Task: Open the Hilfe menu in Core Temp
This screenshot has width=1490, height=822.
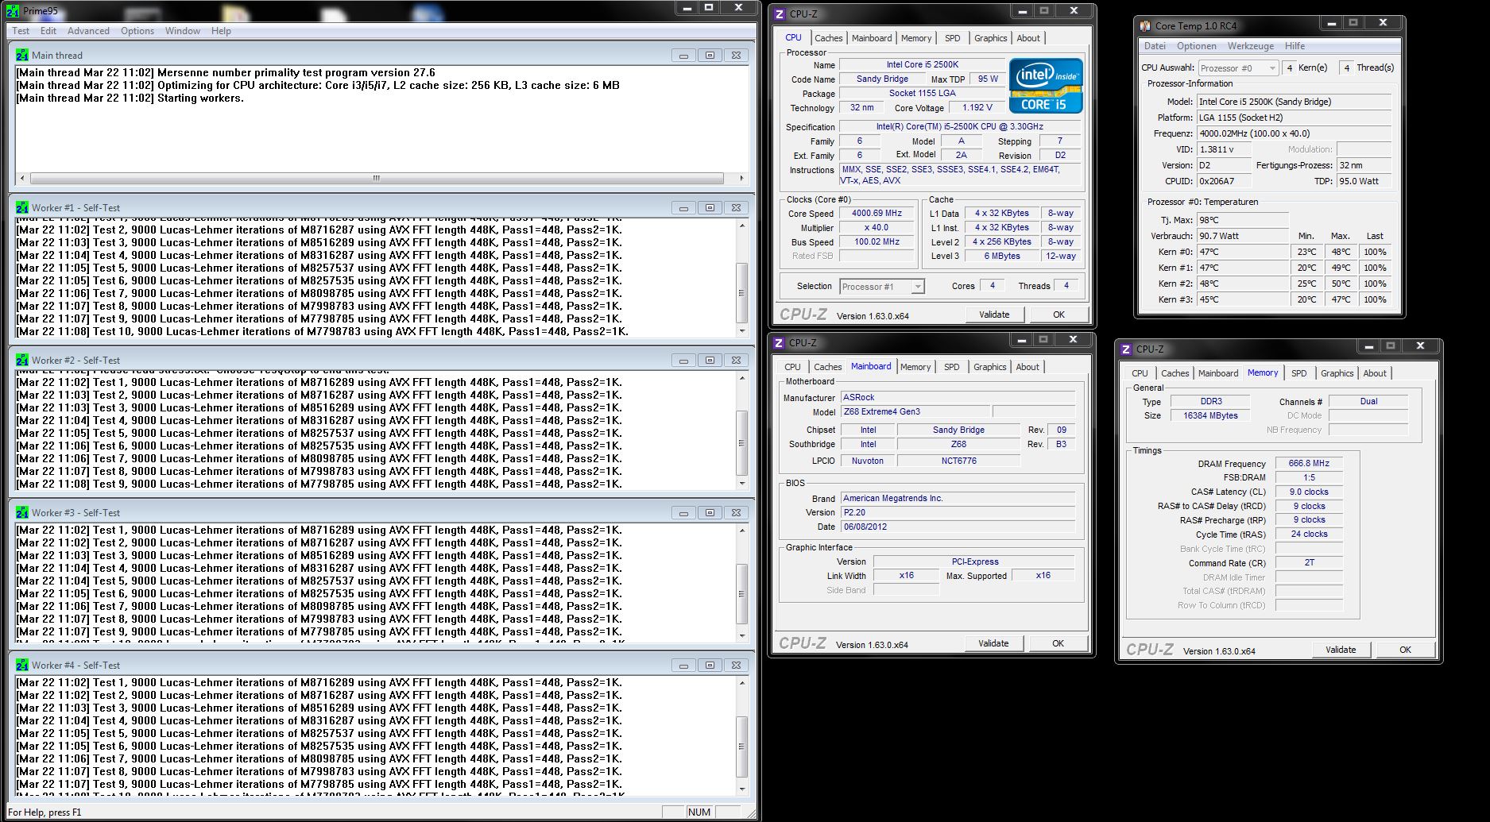Action: [1295, 46]
